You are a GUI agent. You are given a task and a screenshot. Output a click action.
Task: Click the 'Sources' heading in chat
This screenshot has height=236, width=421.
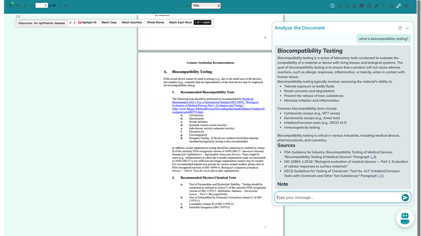pos(286,145)
